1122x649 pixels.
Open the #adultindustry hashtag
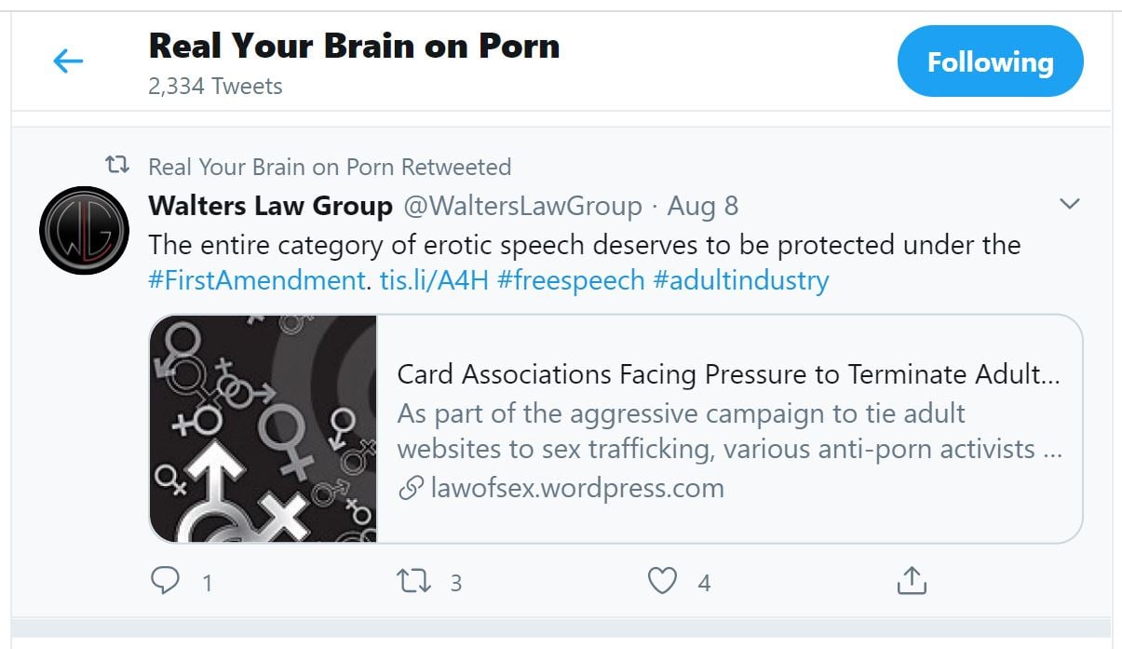[x=741, y=279]
